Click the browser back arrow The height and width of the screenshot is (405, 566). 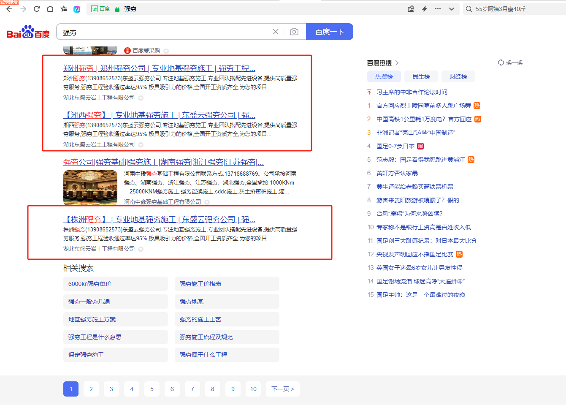(x=9, y=9)
